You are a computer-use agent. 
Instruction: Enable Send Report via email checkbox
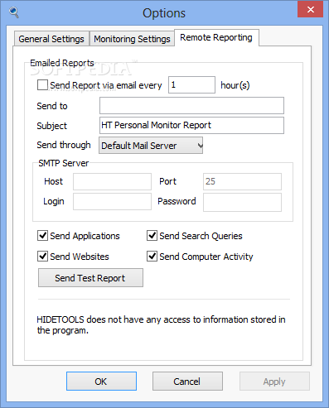click(x=42, y=85)
